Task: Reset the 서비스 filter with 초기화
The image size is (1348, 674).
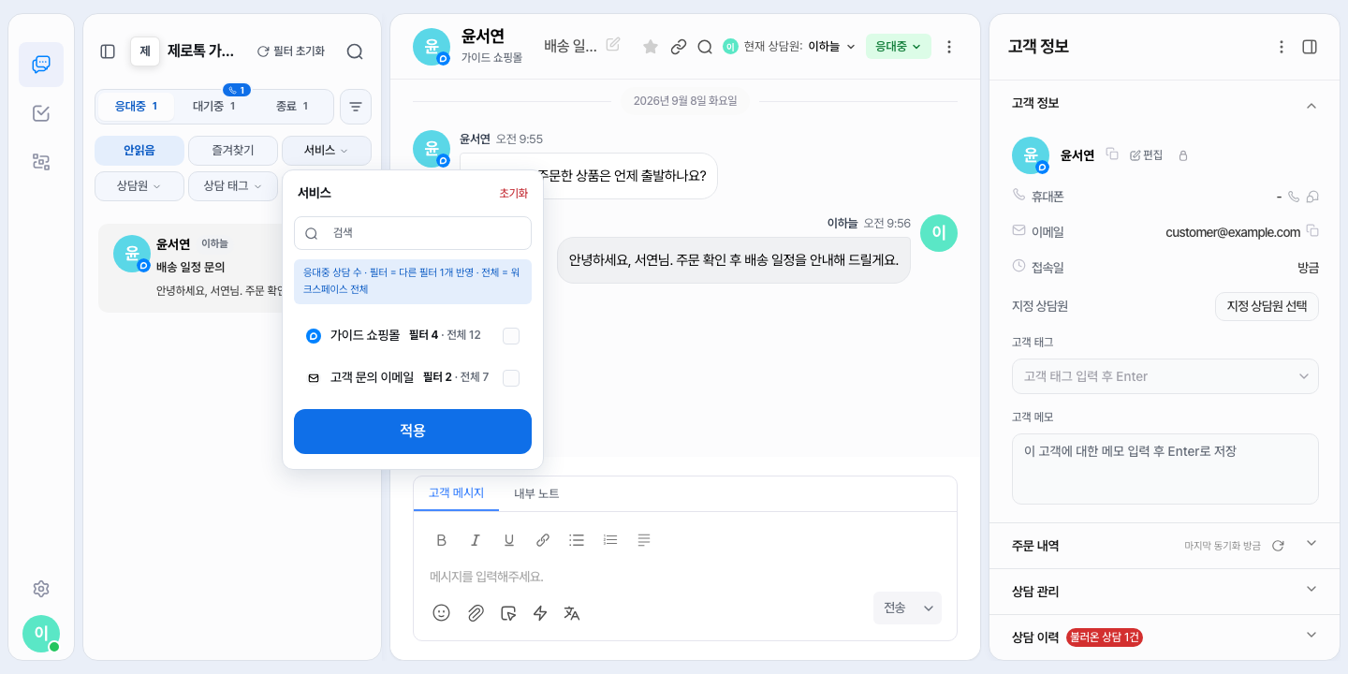Action: [514, 194]
